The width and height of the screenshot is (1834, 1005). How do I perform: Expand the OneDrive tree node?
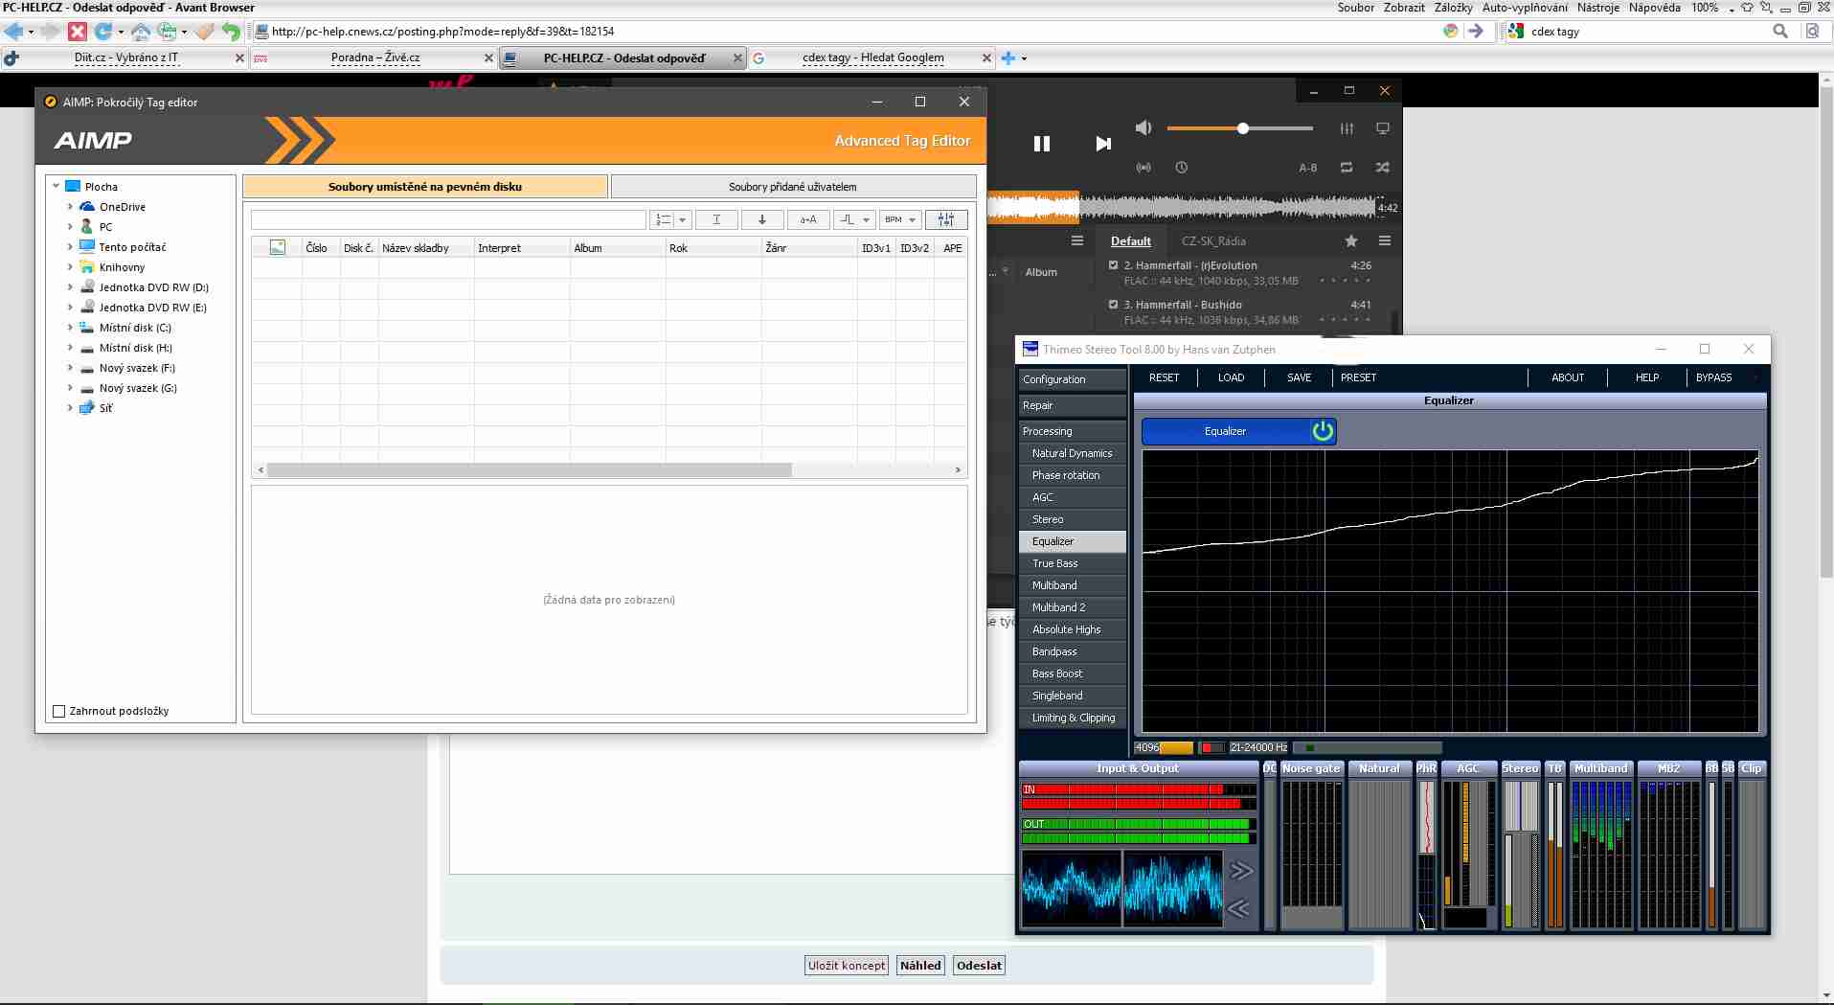pyautogui.click(x=70, y=207)
